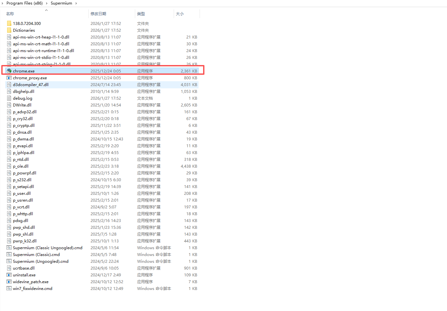Screen dimensions: 447x311
Task: Select the file name p_powrpf.dll
Action: pyautogui.click(x=25, y=173)
